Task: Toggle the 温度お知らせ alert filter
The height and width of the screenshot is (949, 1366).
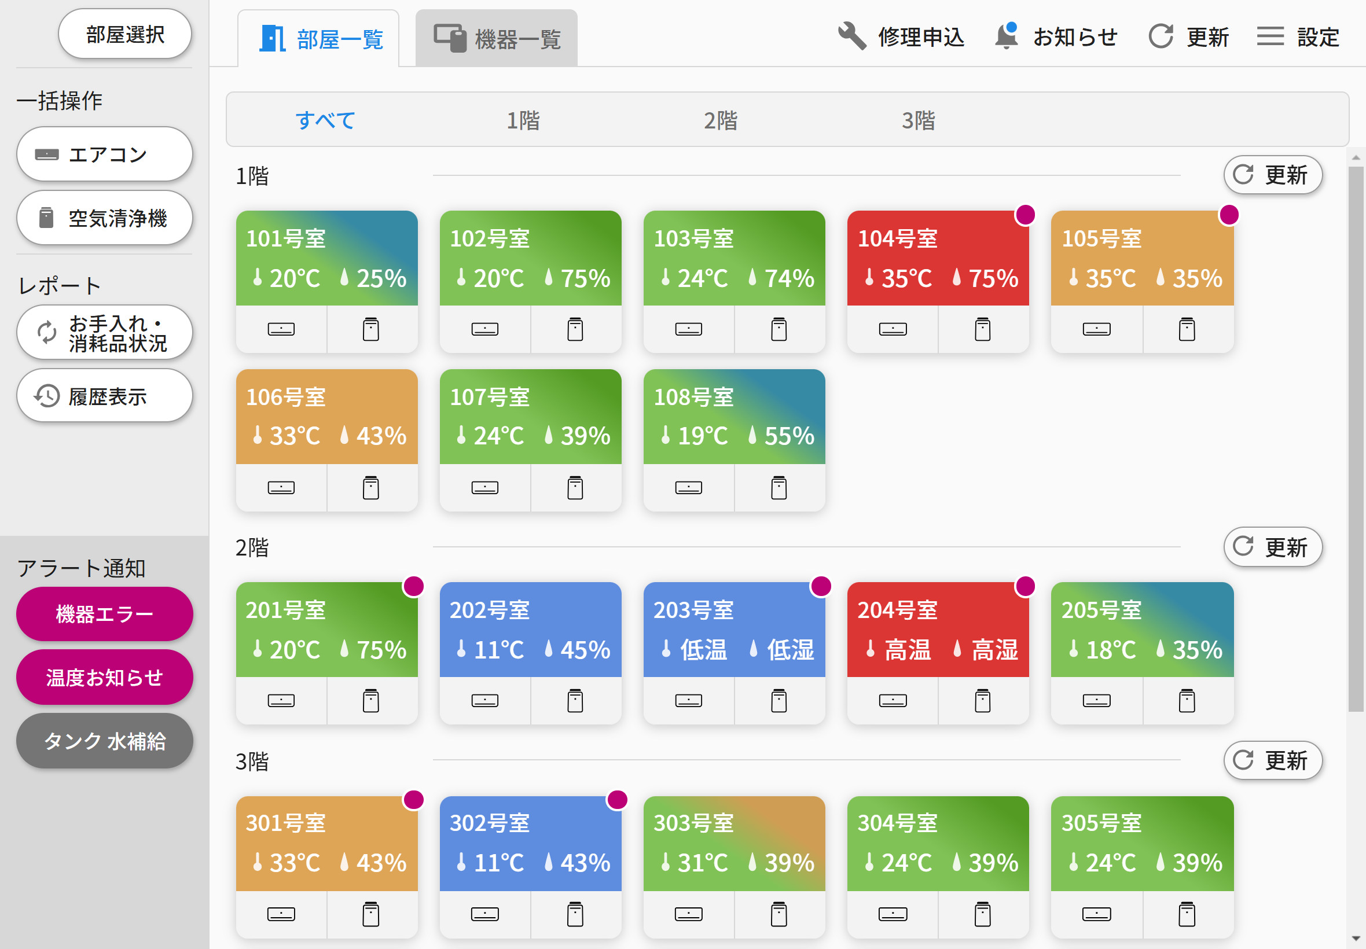Action: click(105, 677)
